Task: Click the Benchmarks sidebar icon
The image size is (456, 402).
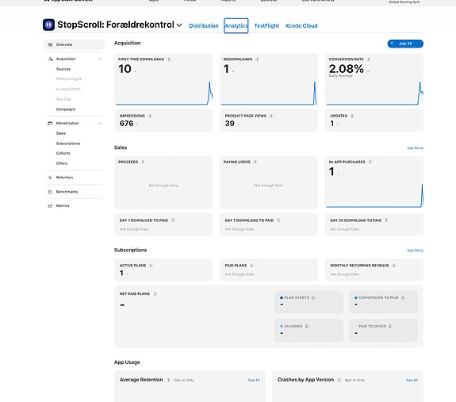Action: coord(50,192)
